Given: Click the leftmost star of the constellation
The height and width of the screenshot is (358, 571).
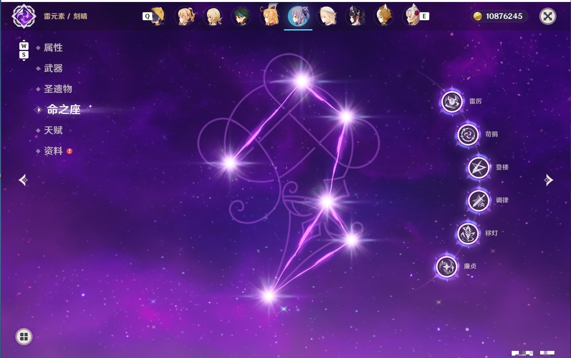Looking at the screenshot, I should click(230, 163).
